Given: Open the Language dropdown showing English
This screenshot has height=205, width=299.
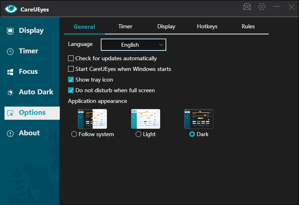Looking at the screenshot, I should tap(133, 45).
